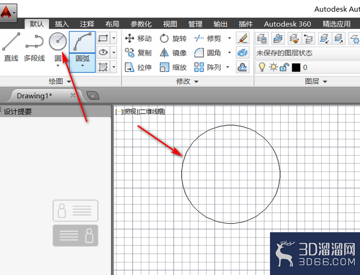Screen dimensions: 360x275
Task: Open the 视图 ribbon tab
Action: tap(170, 24)
